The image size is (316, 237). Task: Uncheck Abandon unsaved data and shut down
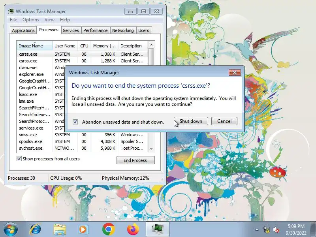pos(75,122)
